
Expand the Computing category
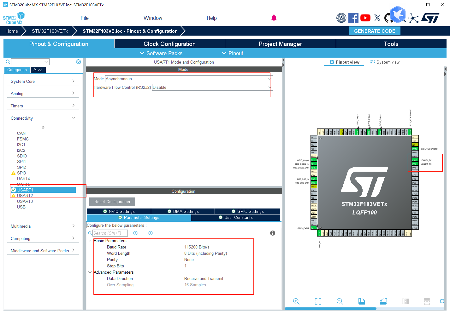43,238
